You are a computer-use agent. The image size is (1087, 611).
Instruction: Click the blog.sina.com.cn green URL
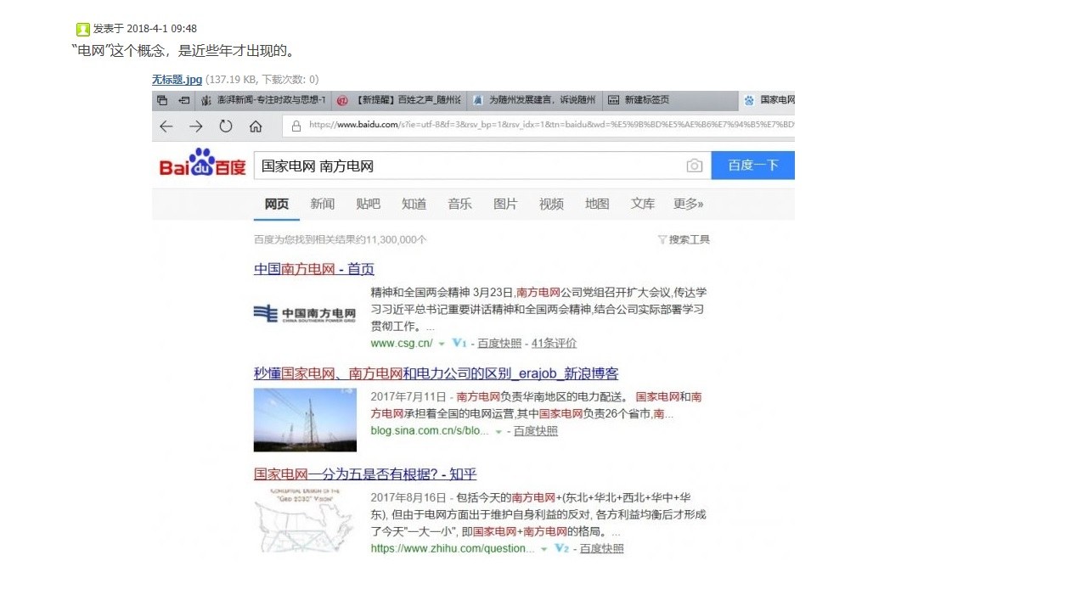pyautogui.click(x=430, y=431)
